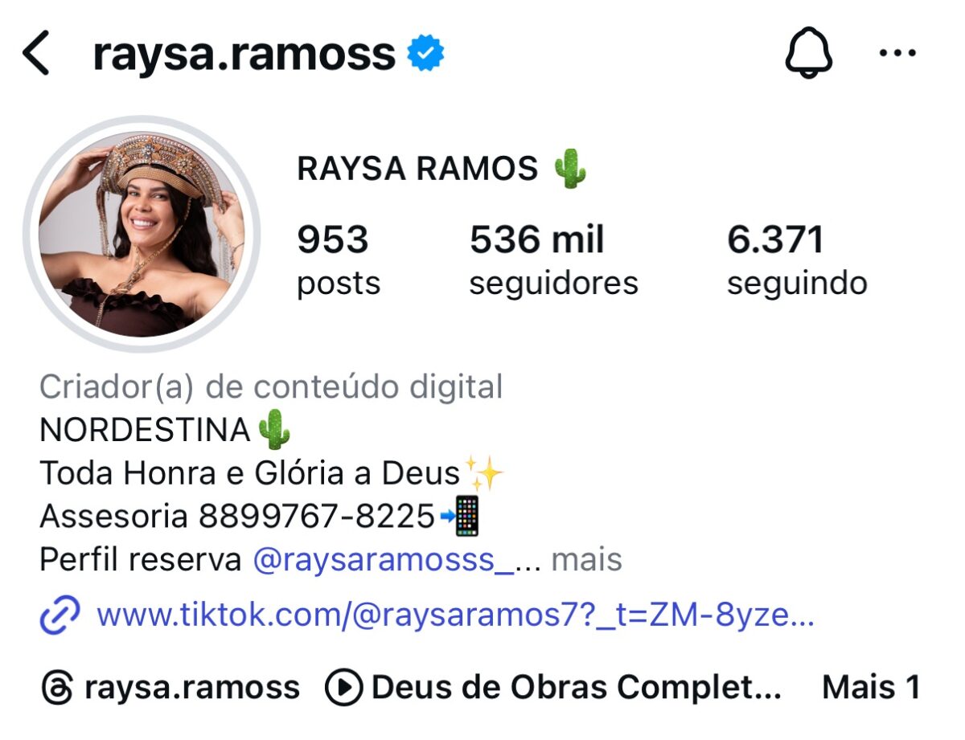Open raysa.ramoss Threads profile

[191, 689]
